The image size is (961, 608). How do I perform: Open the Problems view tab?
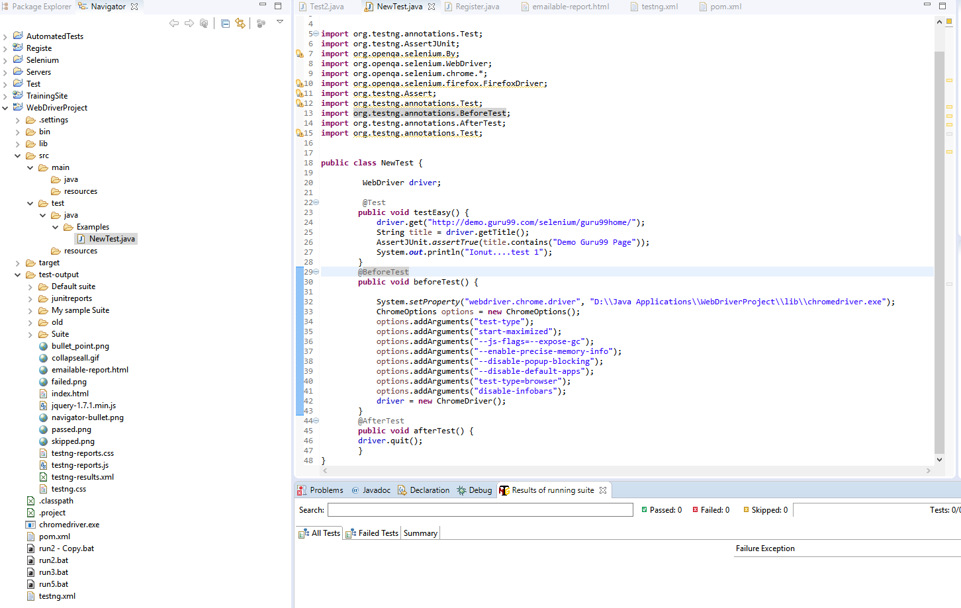[320, 490]
